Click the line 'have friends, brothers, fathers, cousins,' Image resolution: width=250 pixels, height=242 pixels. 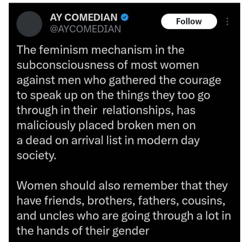(121, 200)
